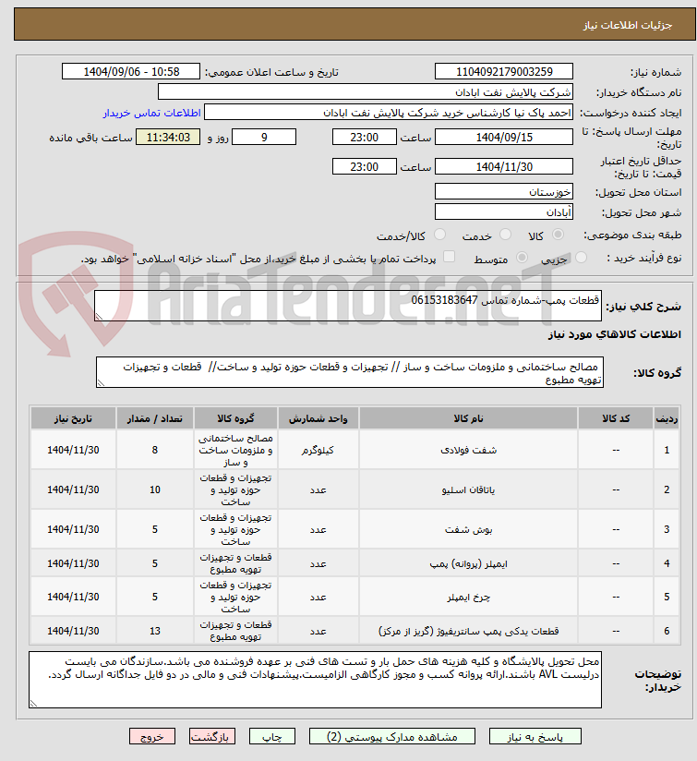Image resolution: width=697 pixels, height=761 pixels.
Task: Select the 'کالا' radio button
Action: 559,235
